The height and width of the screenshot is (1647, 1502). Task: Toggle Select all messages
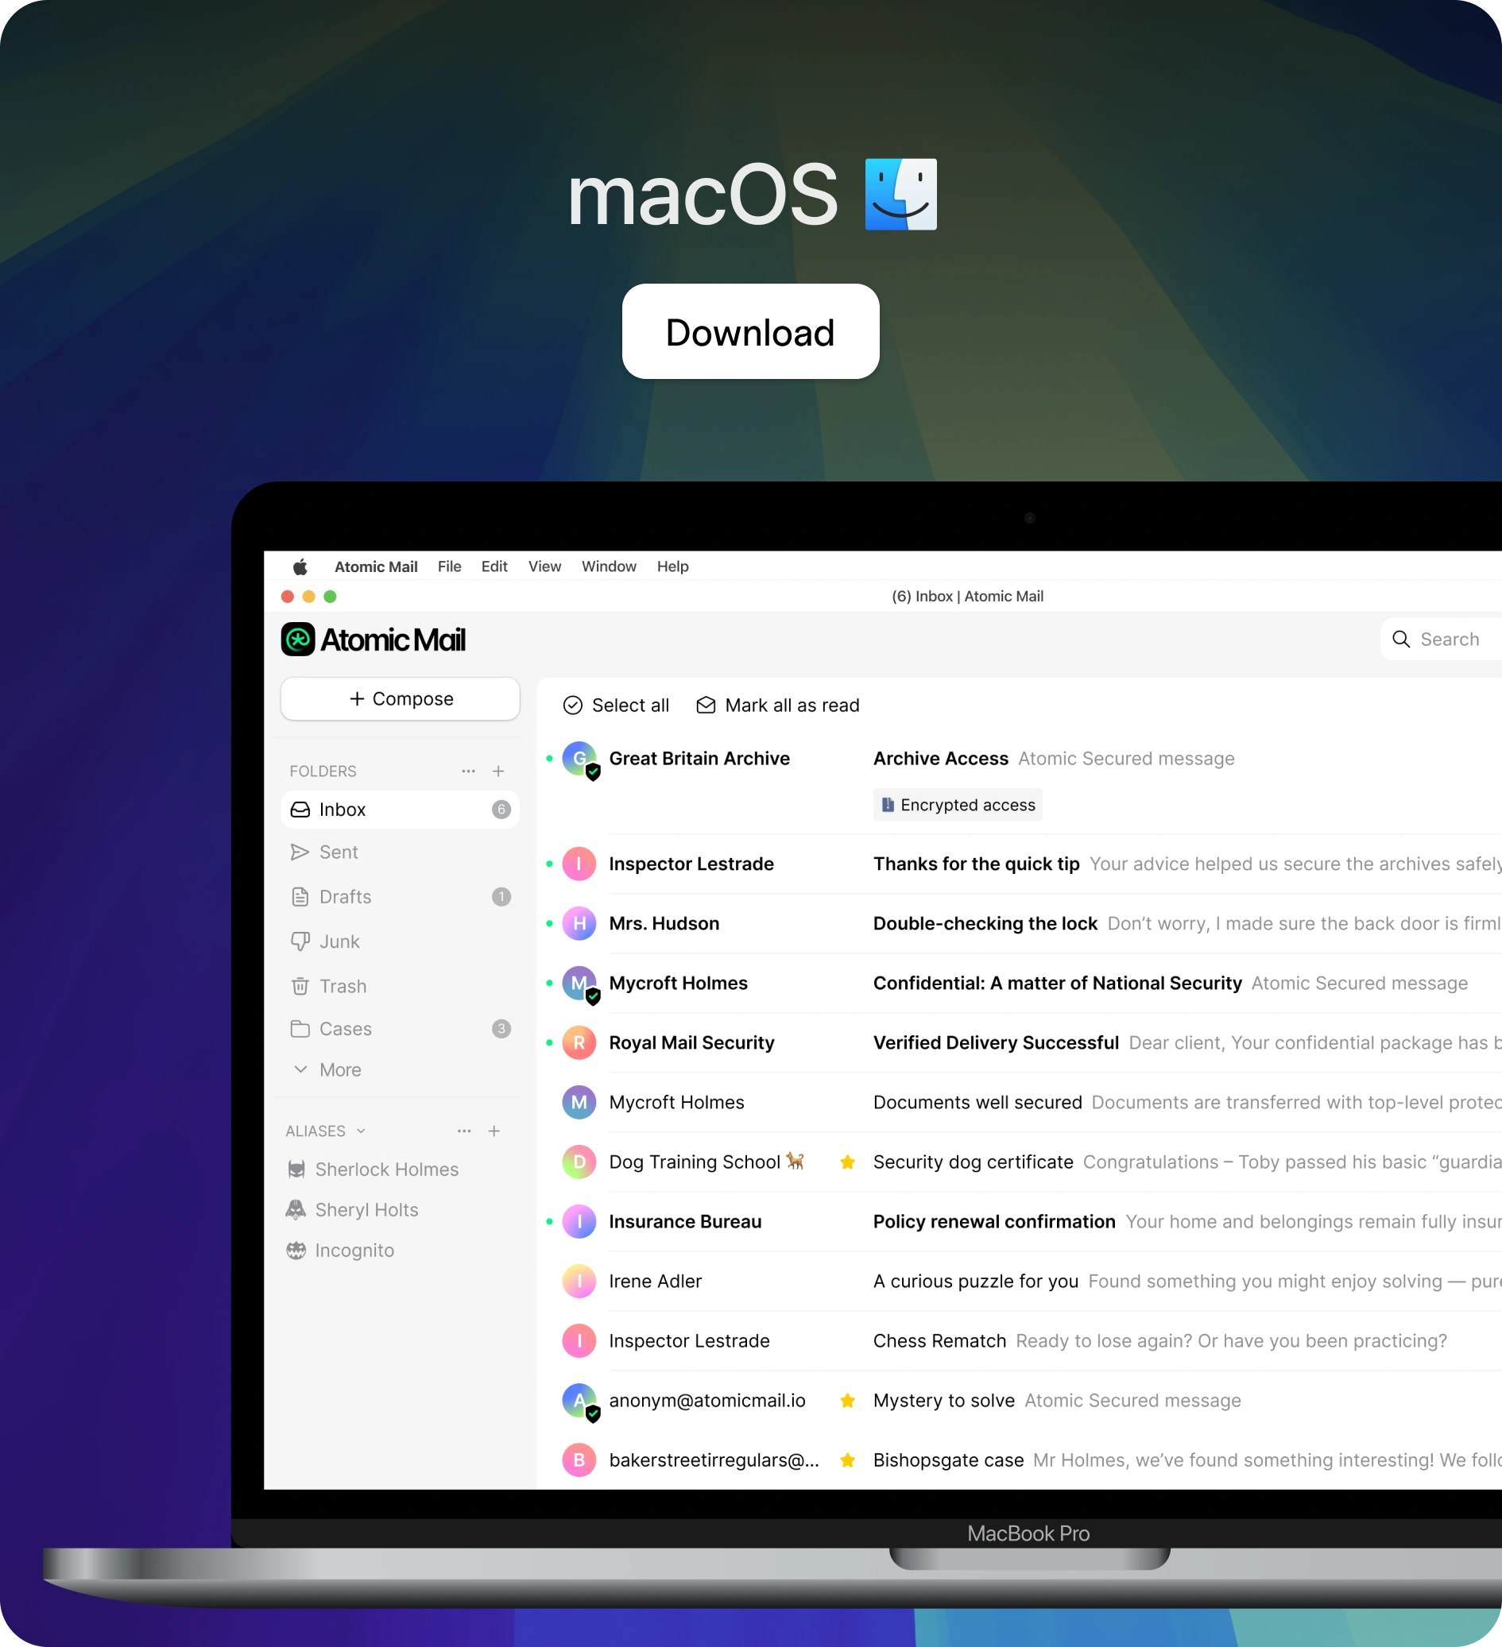[x=616, y=705]
